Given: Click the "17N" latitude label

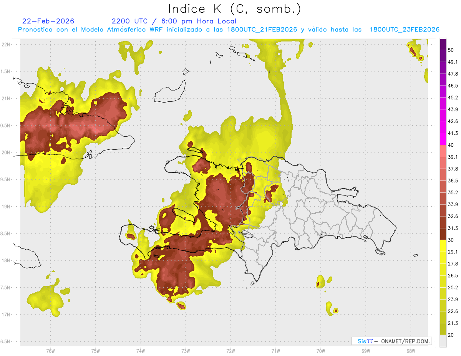Looking at the screenshot, I should [x=6, y=315].
